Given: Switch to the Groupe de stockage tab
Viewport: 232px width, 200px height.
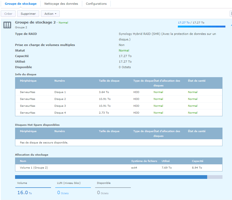Looking at the screenshot, I should coord(21,4).
